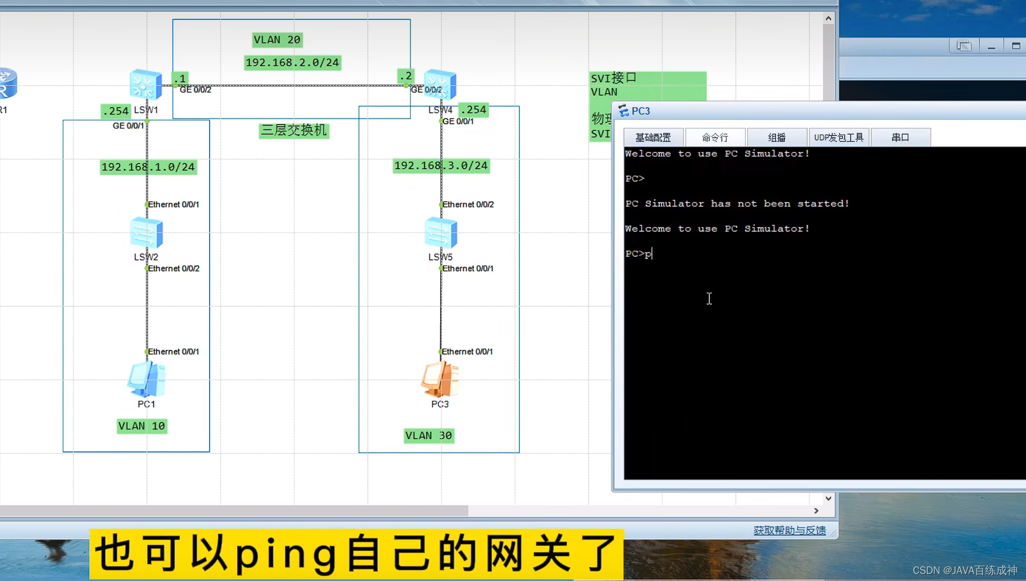Click the .254 label beside LSW1
This screenshot has height=581, width=1026.
[116, 111]
